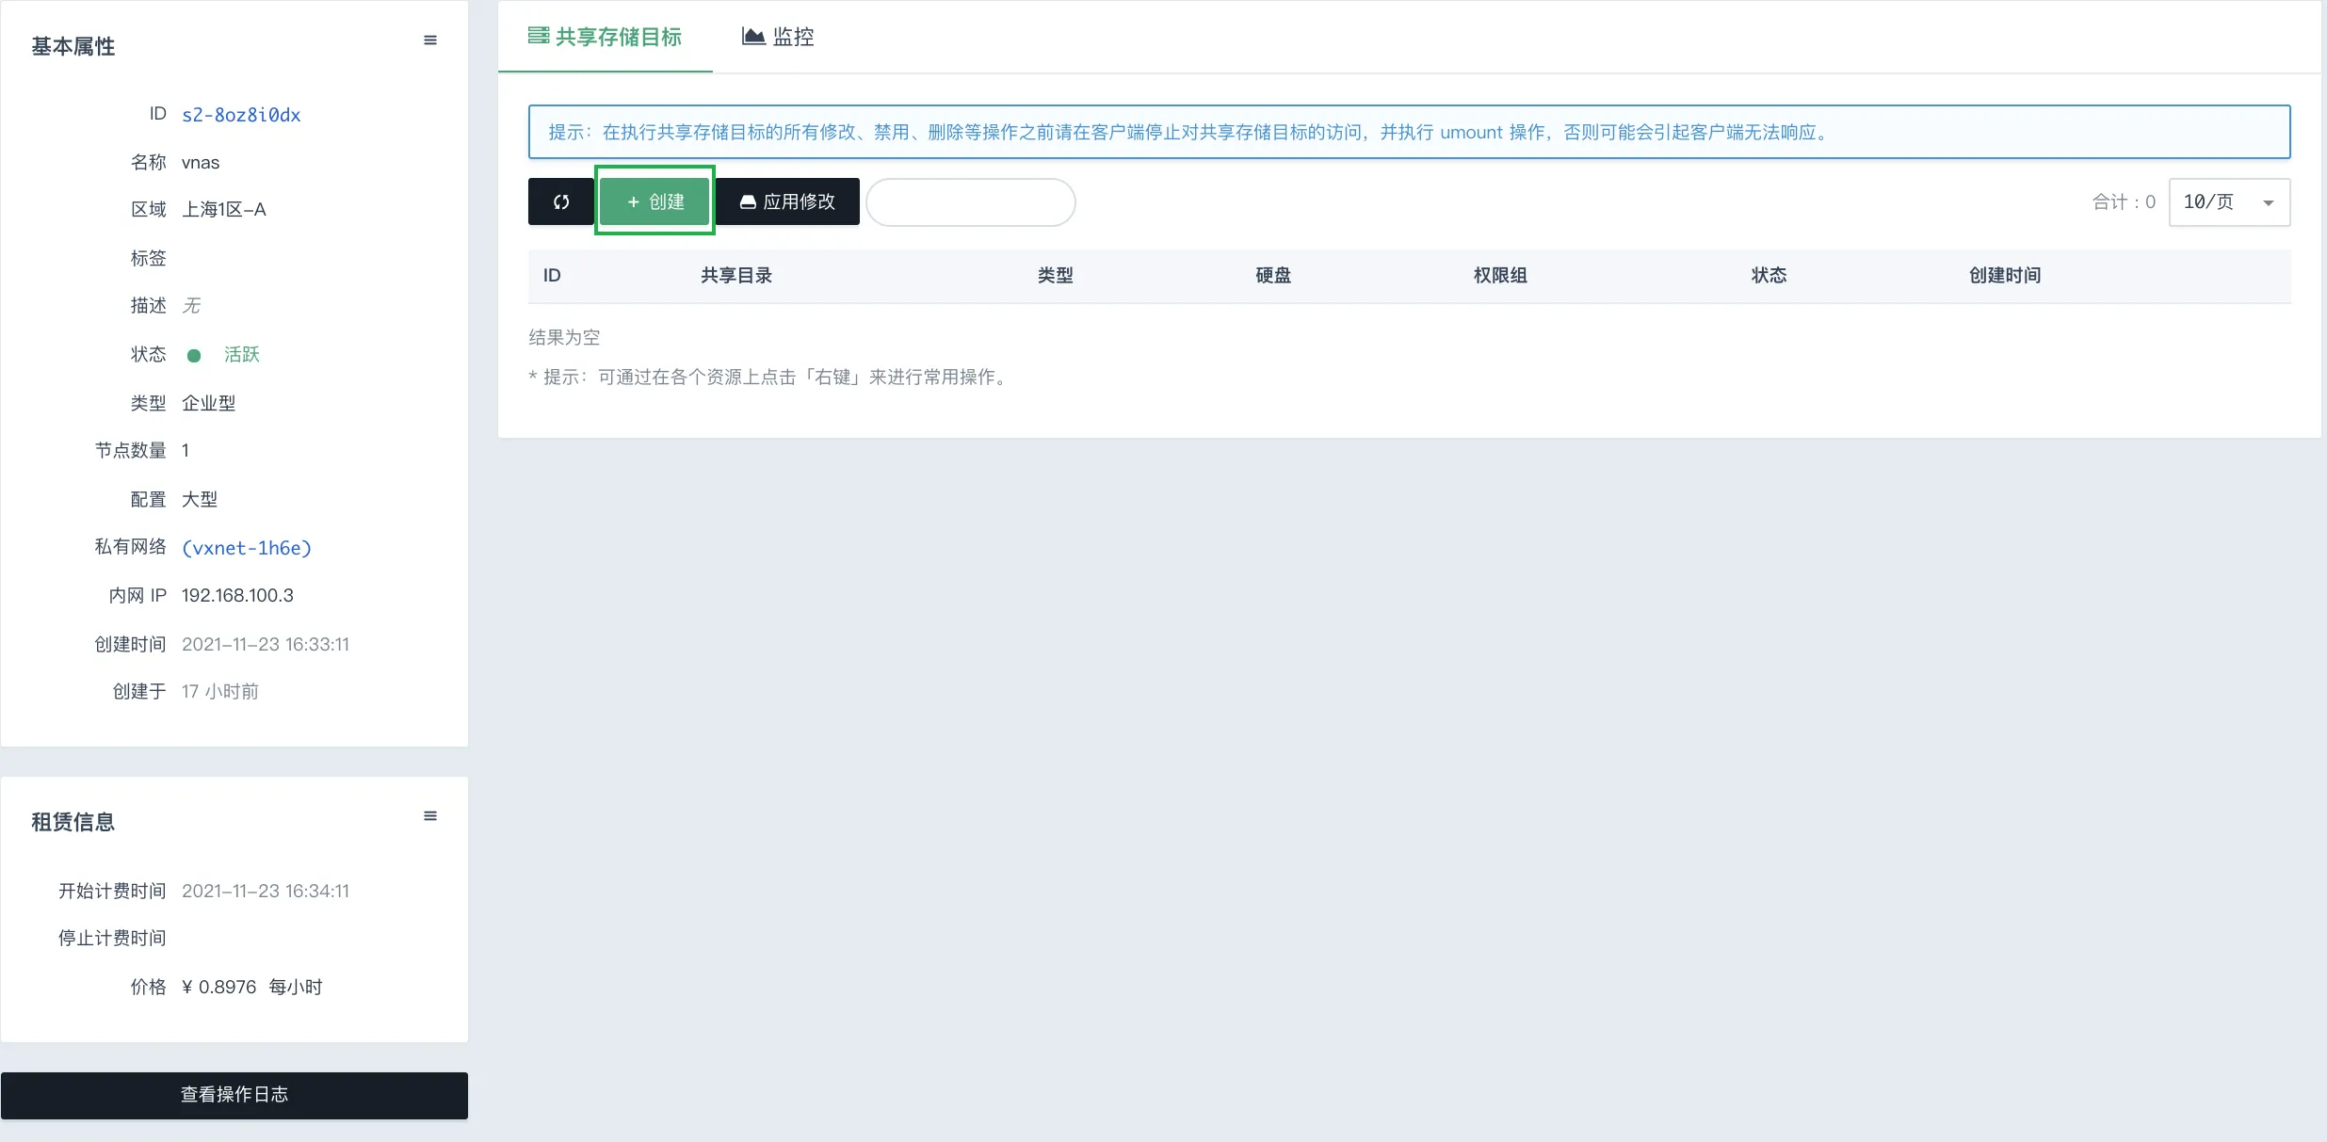The height and width of the screenshot is (1142, 2327).
Task: Click the 共享目录 column header
Action: click(736, 276)
